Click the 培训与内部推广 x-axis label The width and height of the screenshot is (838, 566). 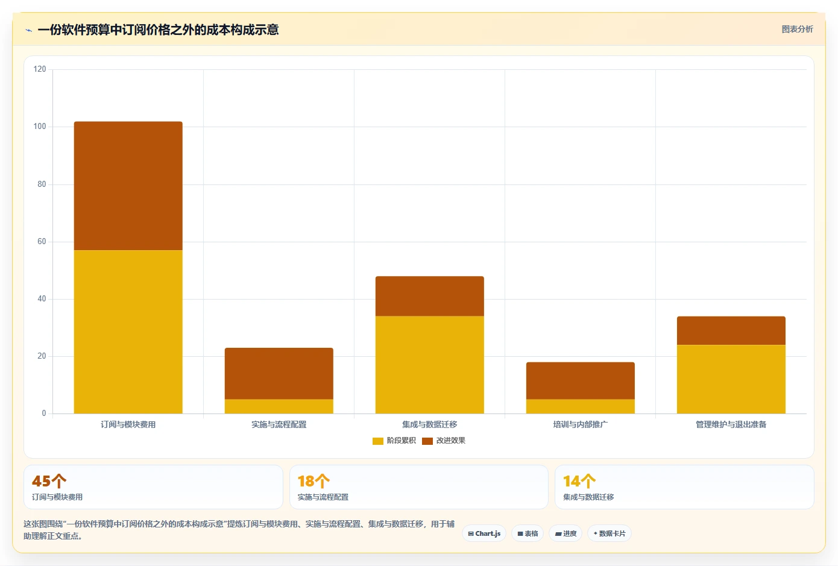[581, 424]
